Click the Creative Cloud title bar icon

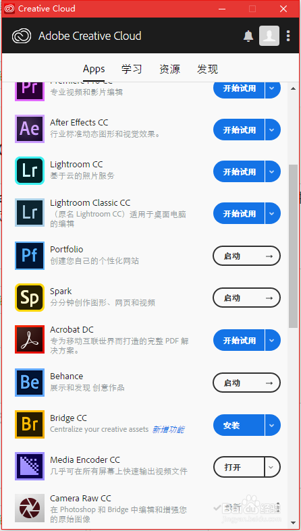[9, 9]
